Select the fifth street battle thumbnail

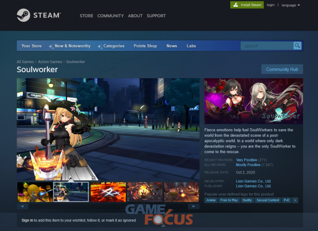182,192
